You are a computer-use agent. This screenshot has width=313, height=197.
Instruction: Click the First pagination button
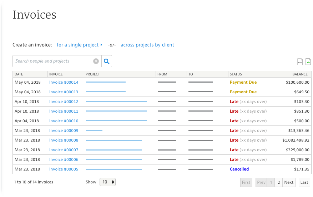(x=246, y=182)
